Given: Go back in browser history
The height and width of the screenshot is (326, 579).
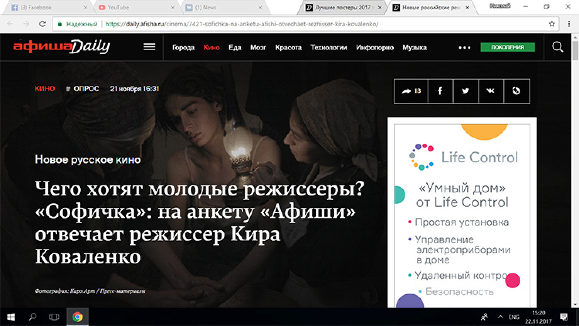Looking at the screenshot, I should pos(10,24).
